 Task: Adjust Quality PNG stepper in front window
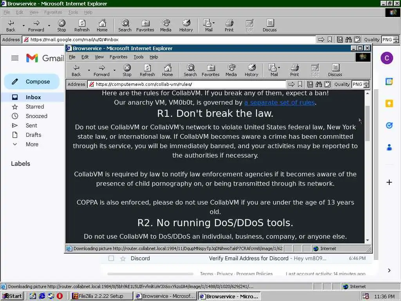point(366,84)
